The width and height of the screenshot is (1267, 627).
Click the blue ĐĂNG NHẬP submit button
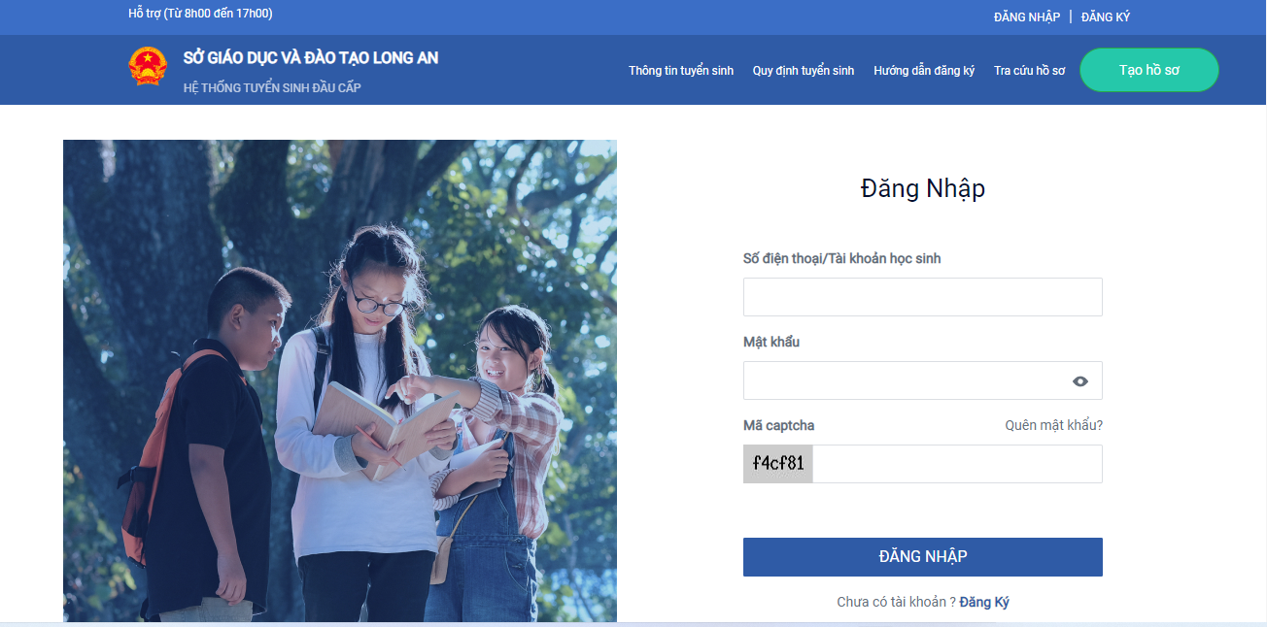[923, 557]
